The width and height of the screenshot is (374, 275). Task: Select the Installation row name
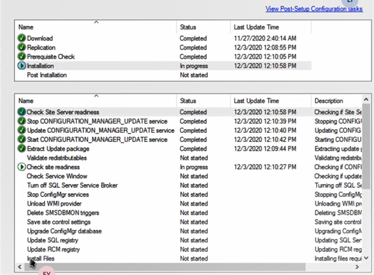pyautogui.click(x=40, y=65)
